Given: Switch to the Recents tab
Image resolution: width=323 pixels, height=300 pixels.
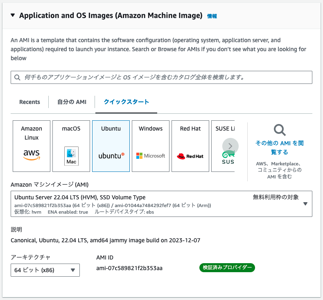Looking at the screenshot, I should (x=29, y=102).
